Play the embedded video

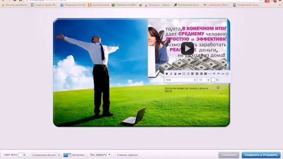pos(187,49)
